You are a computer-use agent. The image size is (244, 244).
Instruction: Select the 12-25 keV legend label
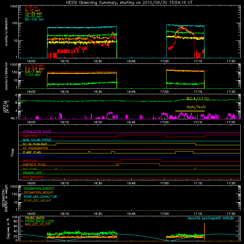(34, 13)
